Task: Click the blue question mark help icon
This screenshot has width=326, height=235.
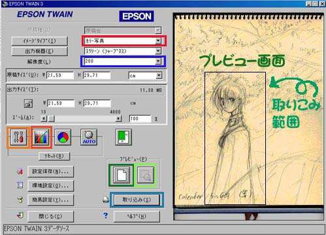Action: [106, 215]
